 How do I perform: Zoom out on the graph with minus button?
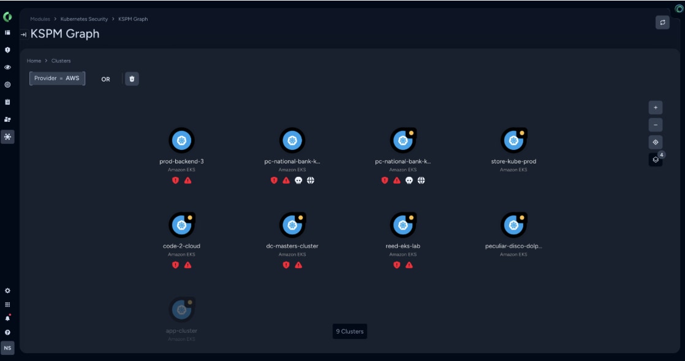tap(656, 125)
